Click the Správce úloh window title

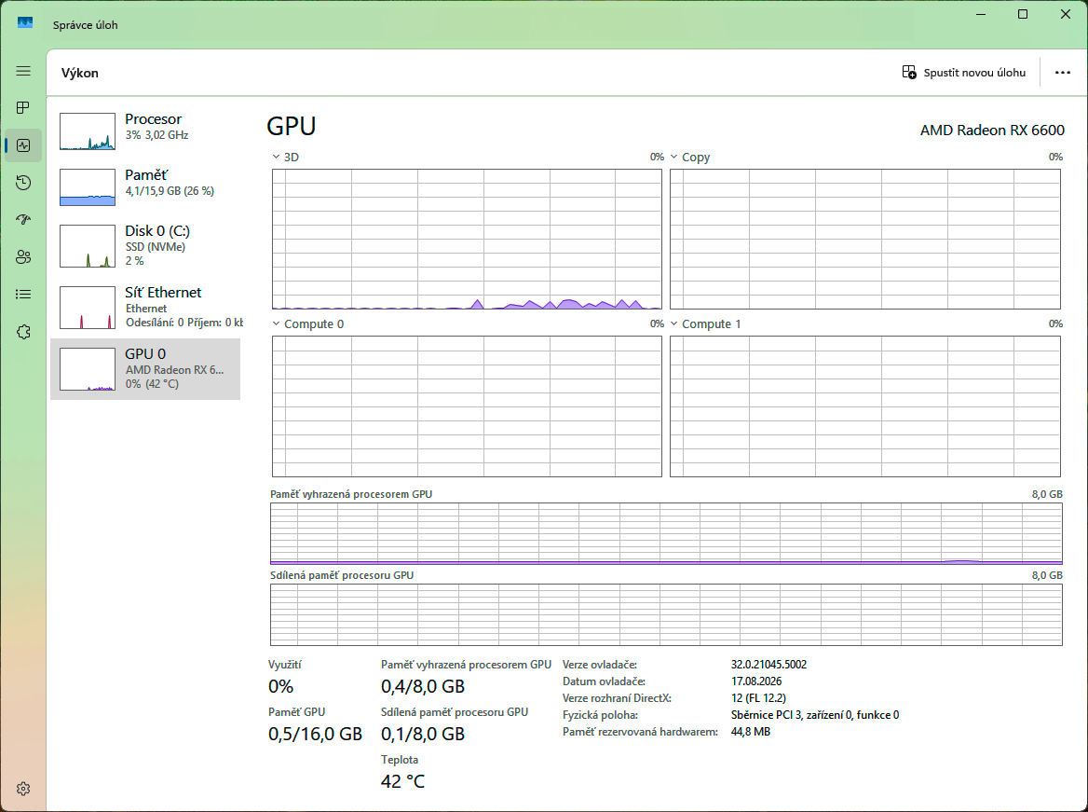[86, 24]
